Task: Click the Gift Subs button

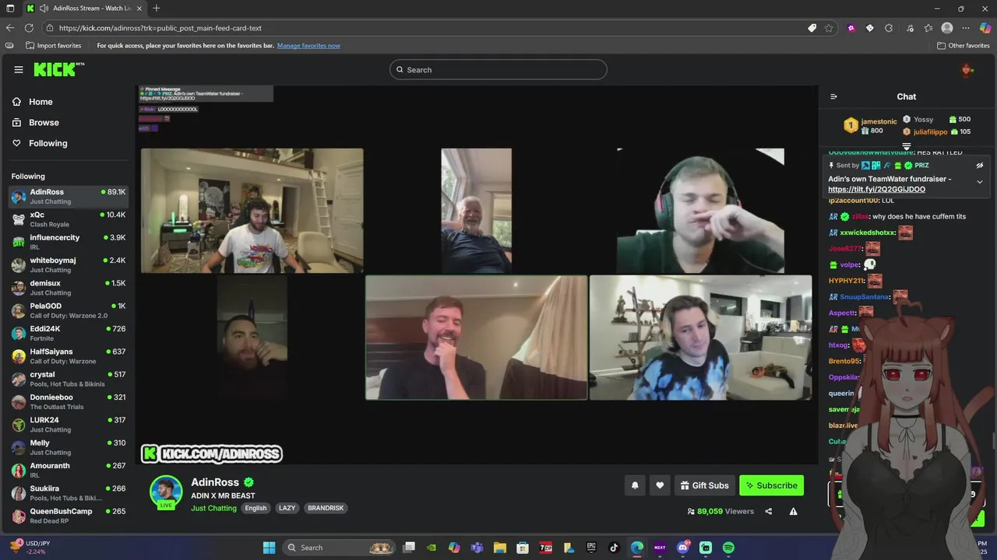Action: pyautogui.click(x=704, y=485)
